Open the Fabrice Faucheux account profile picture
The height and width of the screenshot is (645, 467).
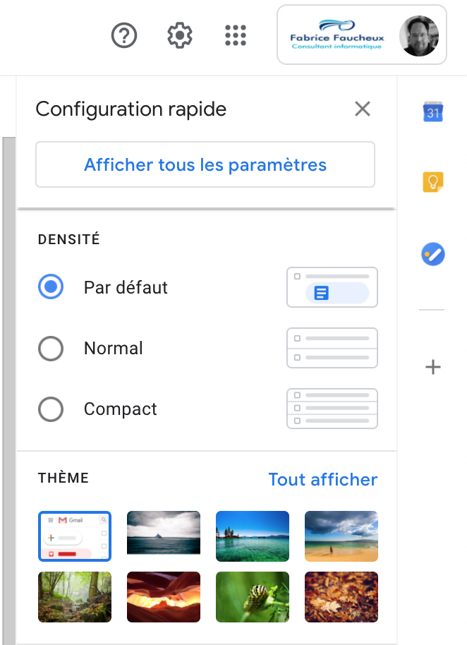tap(419, 36)
